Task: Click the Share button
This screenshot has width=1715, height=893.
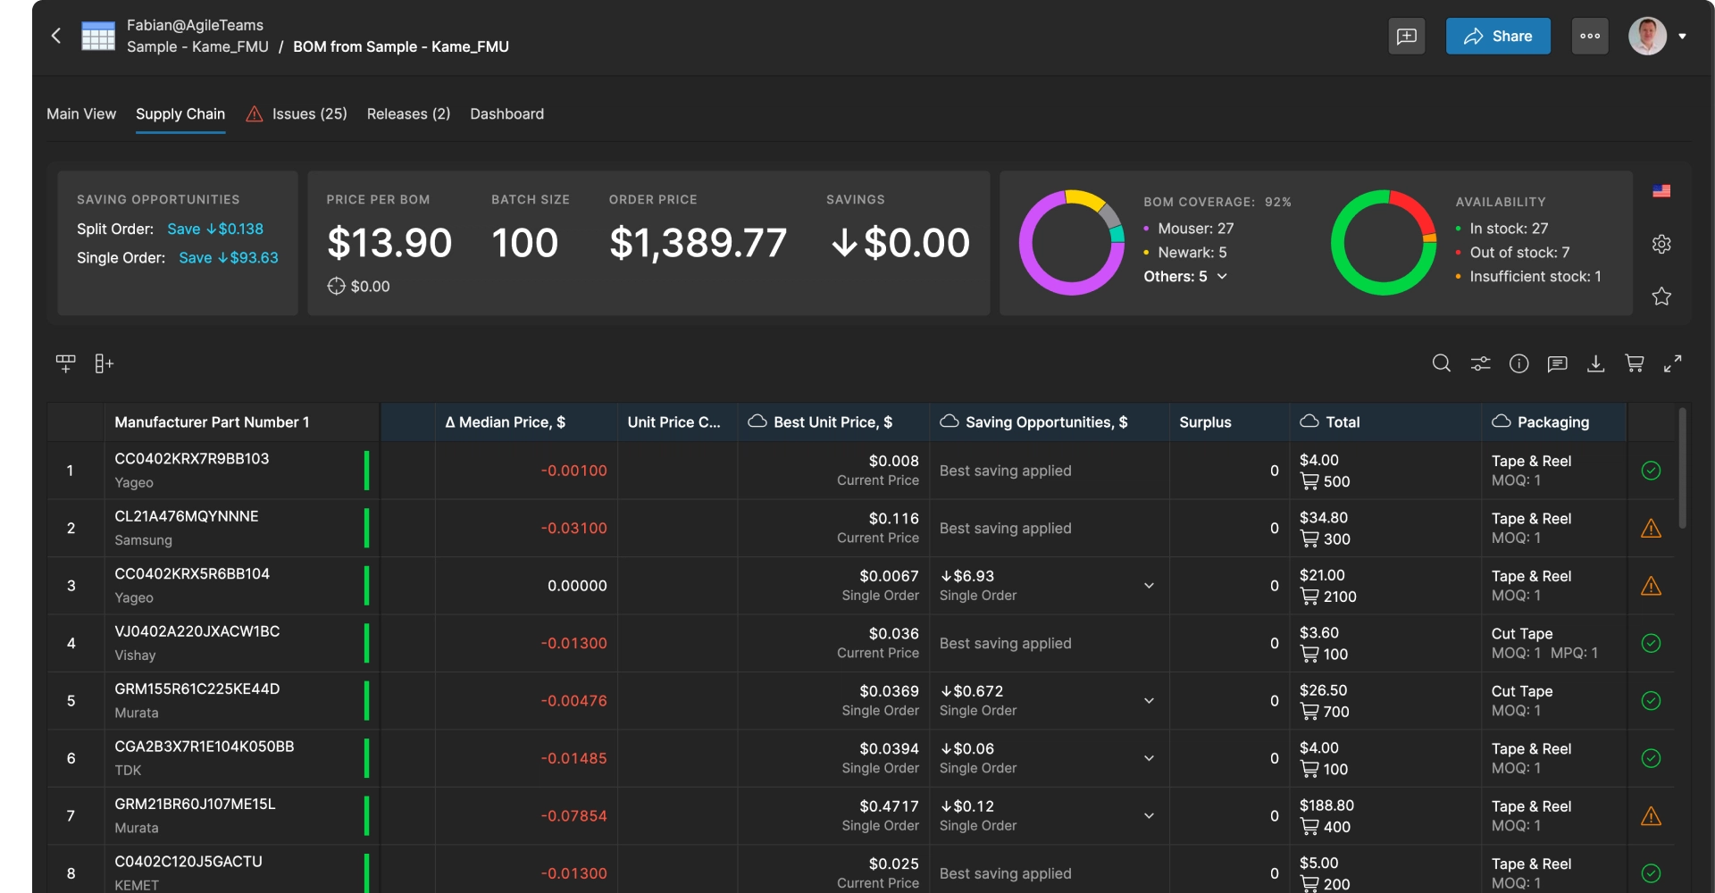Action: pos(1498,36)
